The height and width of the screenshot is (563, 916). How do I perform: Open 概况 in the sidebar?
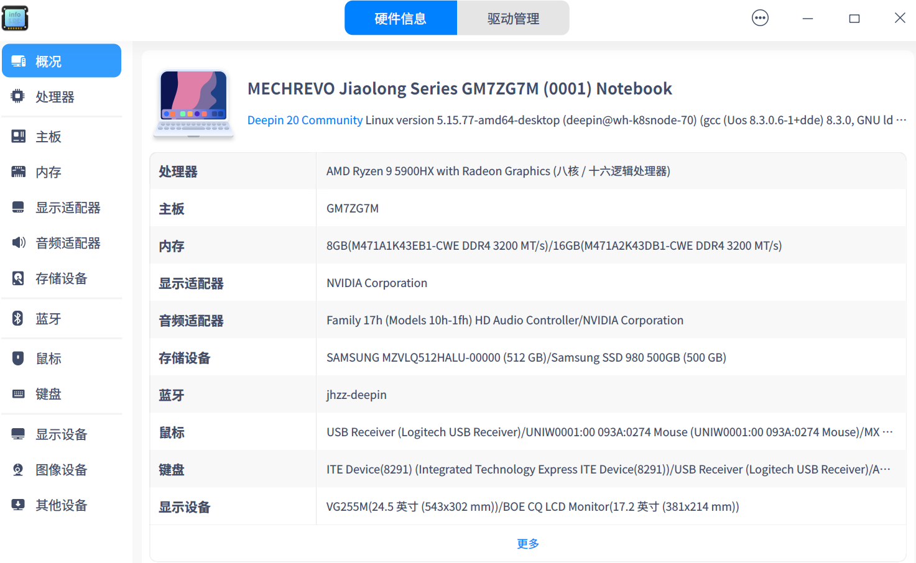62,61
